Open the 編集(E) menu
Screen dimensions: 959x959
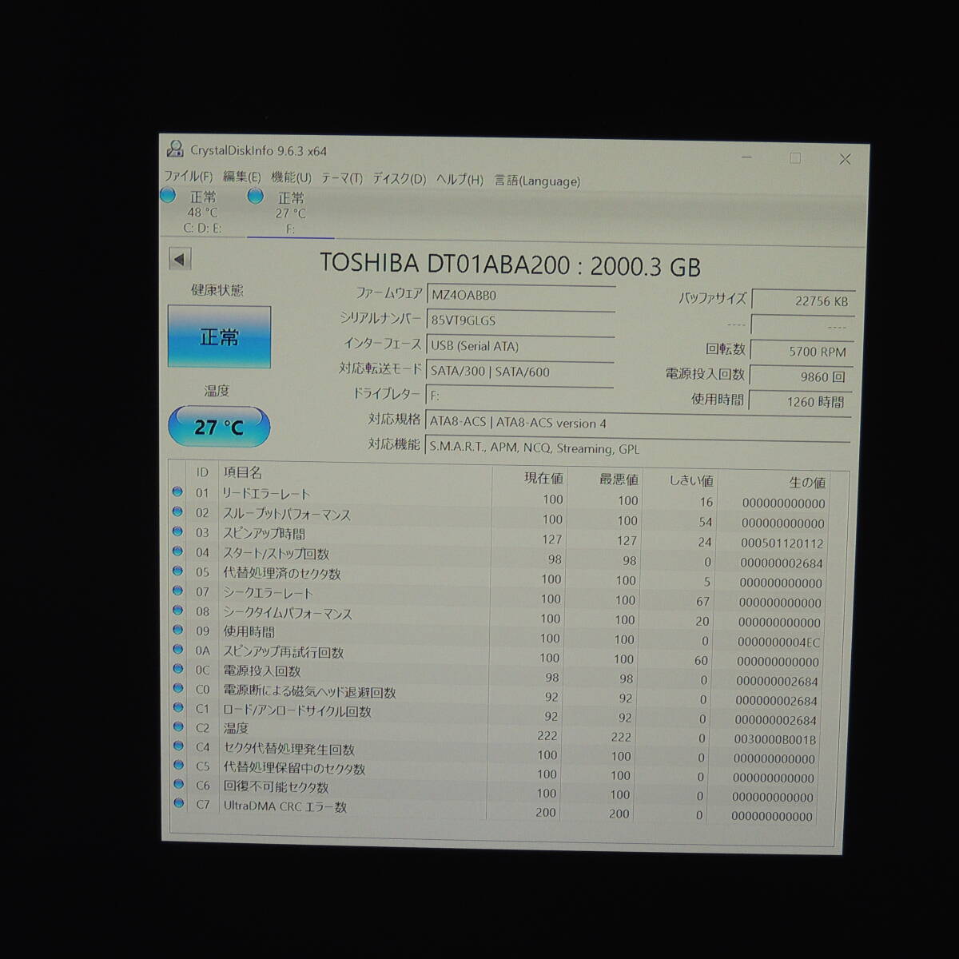click(241, 177)
